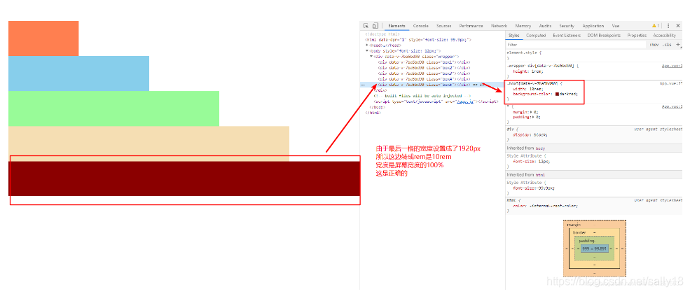This screenshot has height=294, width=690.
Task: Go to the Network tab
Action: click(499, 26)
